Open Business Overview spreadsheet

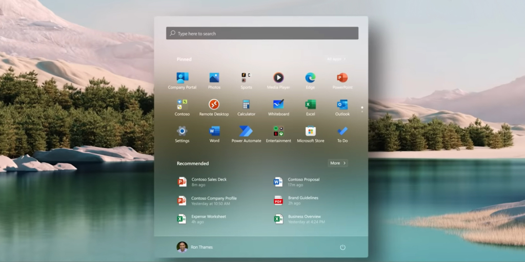(x=299, y=219)
